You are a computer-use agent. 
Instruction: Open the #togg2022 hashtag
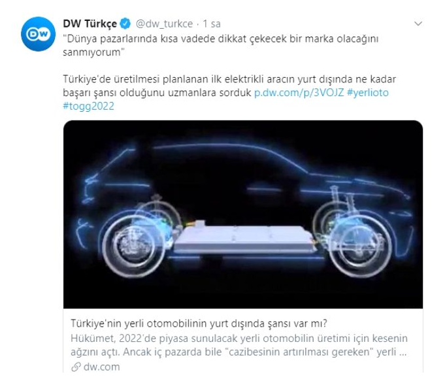click(x=89, y=106)
